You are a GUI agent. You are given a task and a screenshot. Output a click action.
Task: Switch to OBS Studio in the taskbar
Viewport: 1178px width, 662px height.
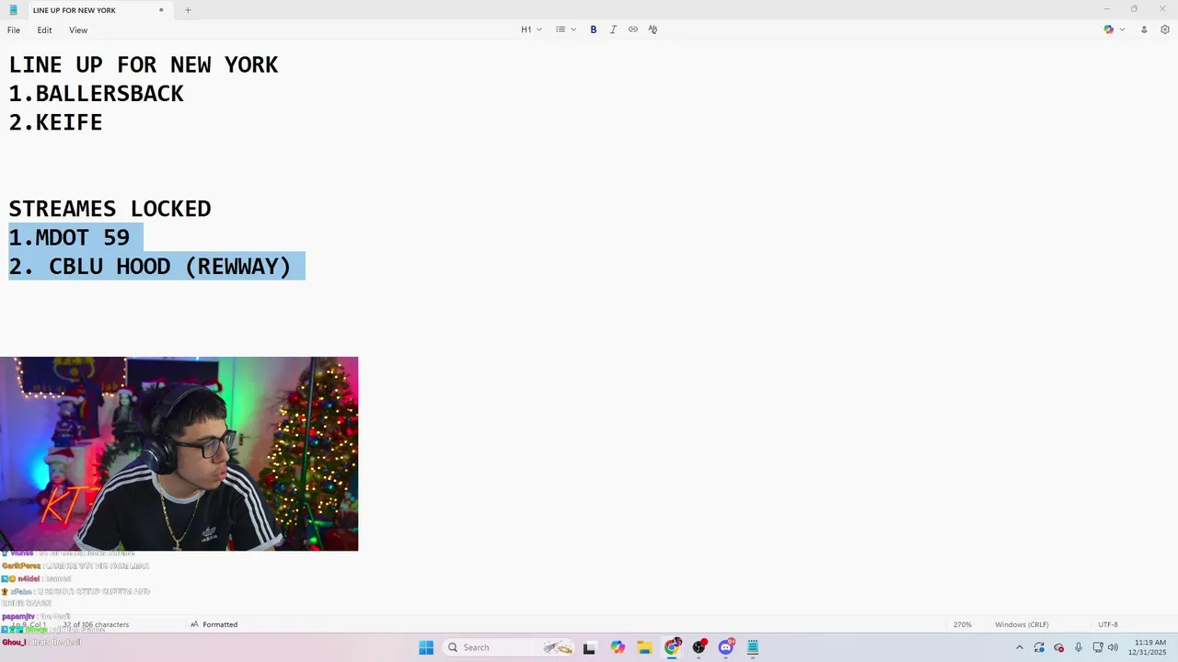[699, 647]
